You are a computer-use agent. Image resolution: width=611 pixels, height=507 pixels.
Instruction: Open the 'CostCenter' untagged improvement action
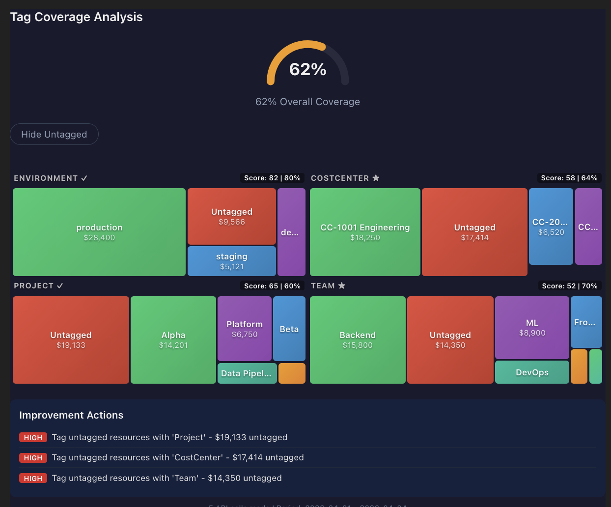click(x=308, y=457)
